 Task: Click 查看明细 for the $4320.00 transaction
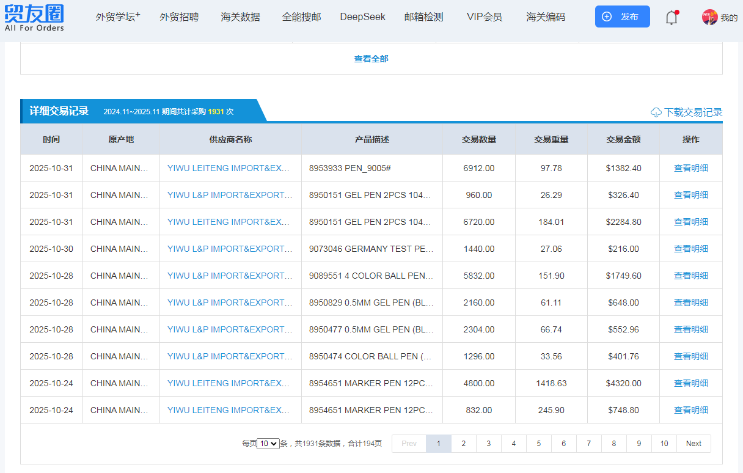coord(690,383)
